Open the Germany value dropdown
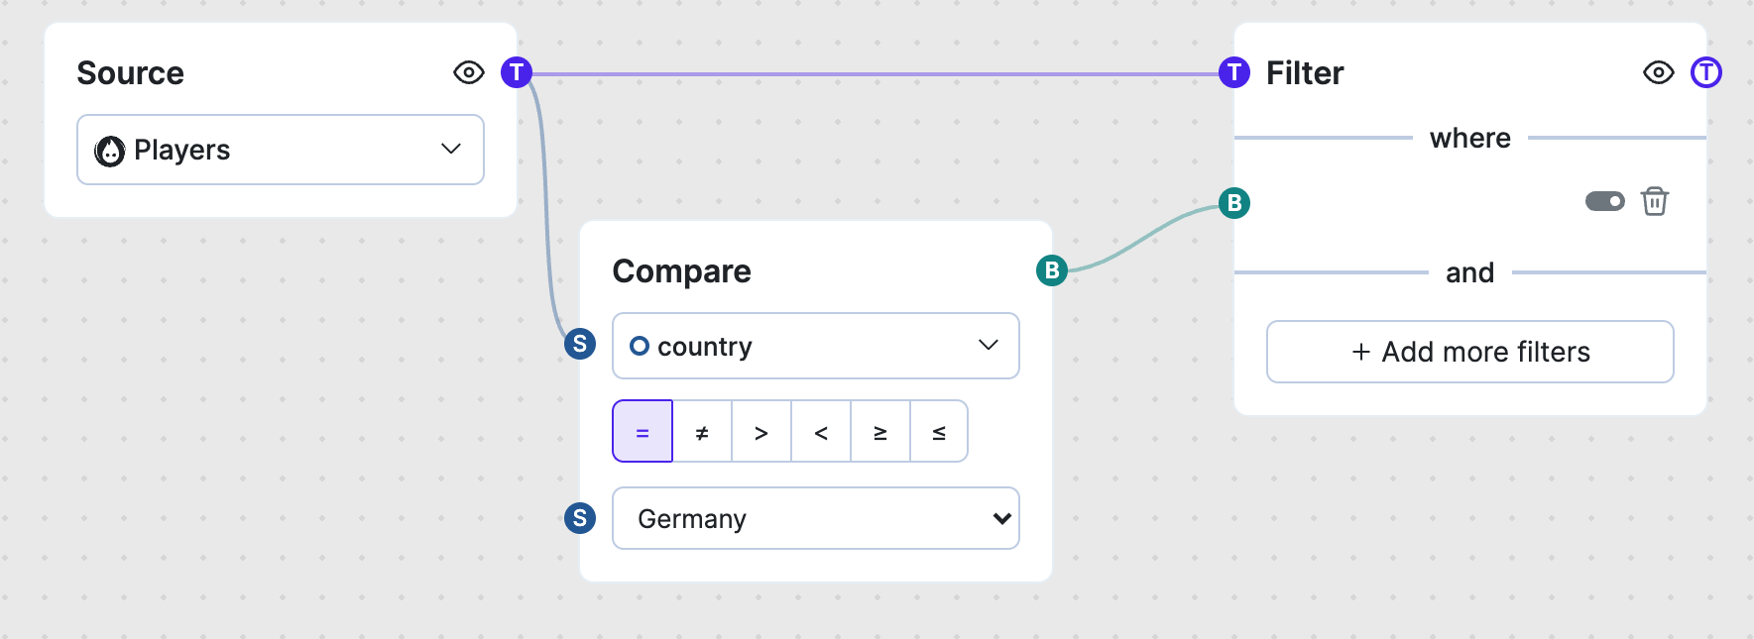1754x639 pixels. [816, 518]
